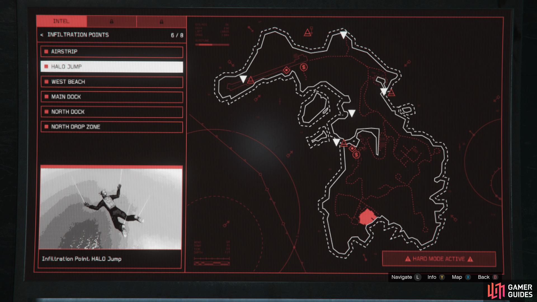This screenshot has height=302, width=537.
Task: Click the Navigate L prompt
Action: point(406,277)
